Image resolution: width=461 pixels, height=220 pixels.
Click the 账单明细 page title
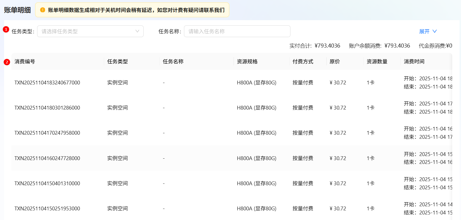point(17,10)
